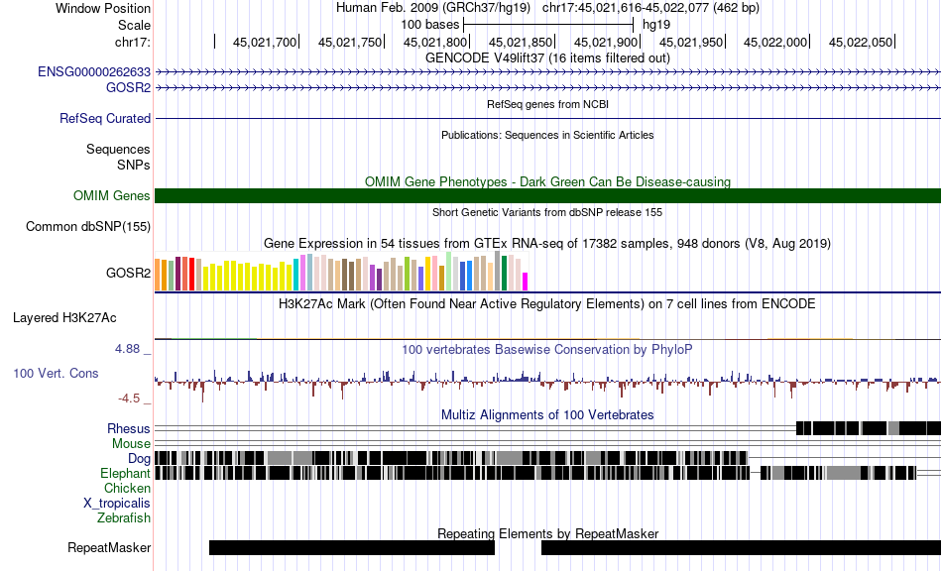
Task: Click the chr17: ruler label
Action: pyautogui.click(x=133, y=42)
